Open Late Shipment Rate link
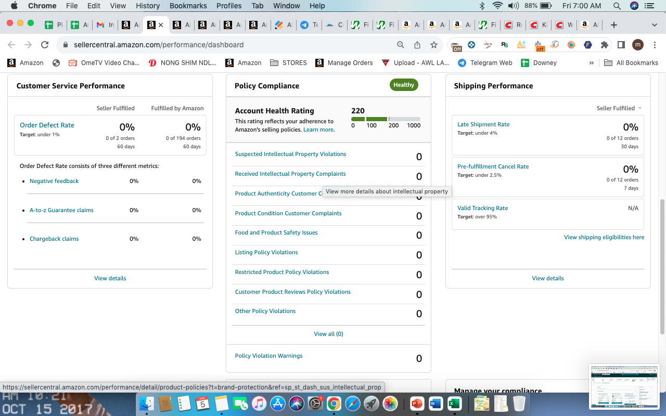Screen dimensions: 666x416 [x=483, y=124]
